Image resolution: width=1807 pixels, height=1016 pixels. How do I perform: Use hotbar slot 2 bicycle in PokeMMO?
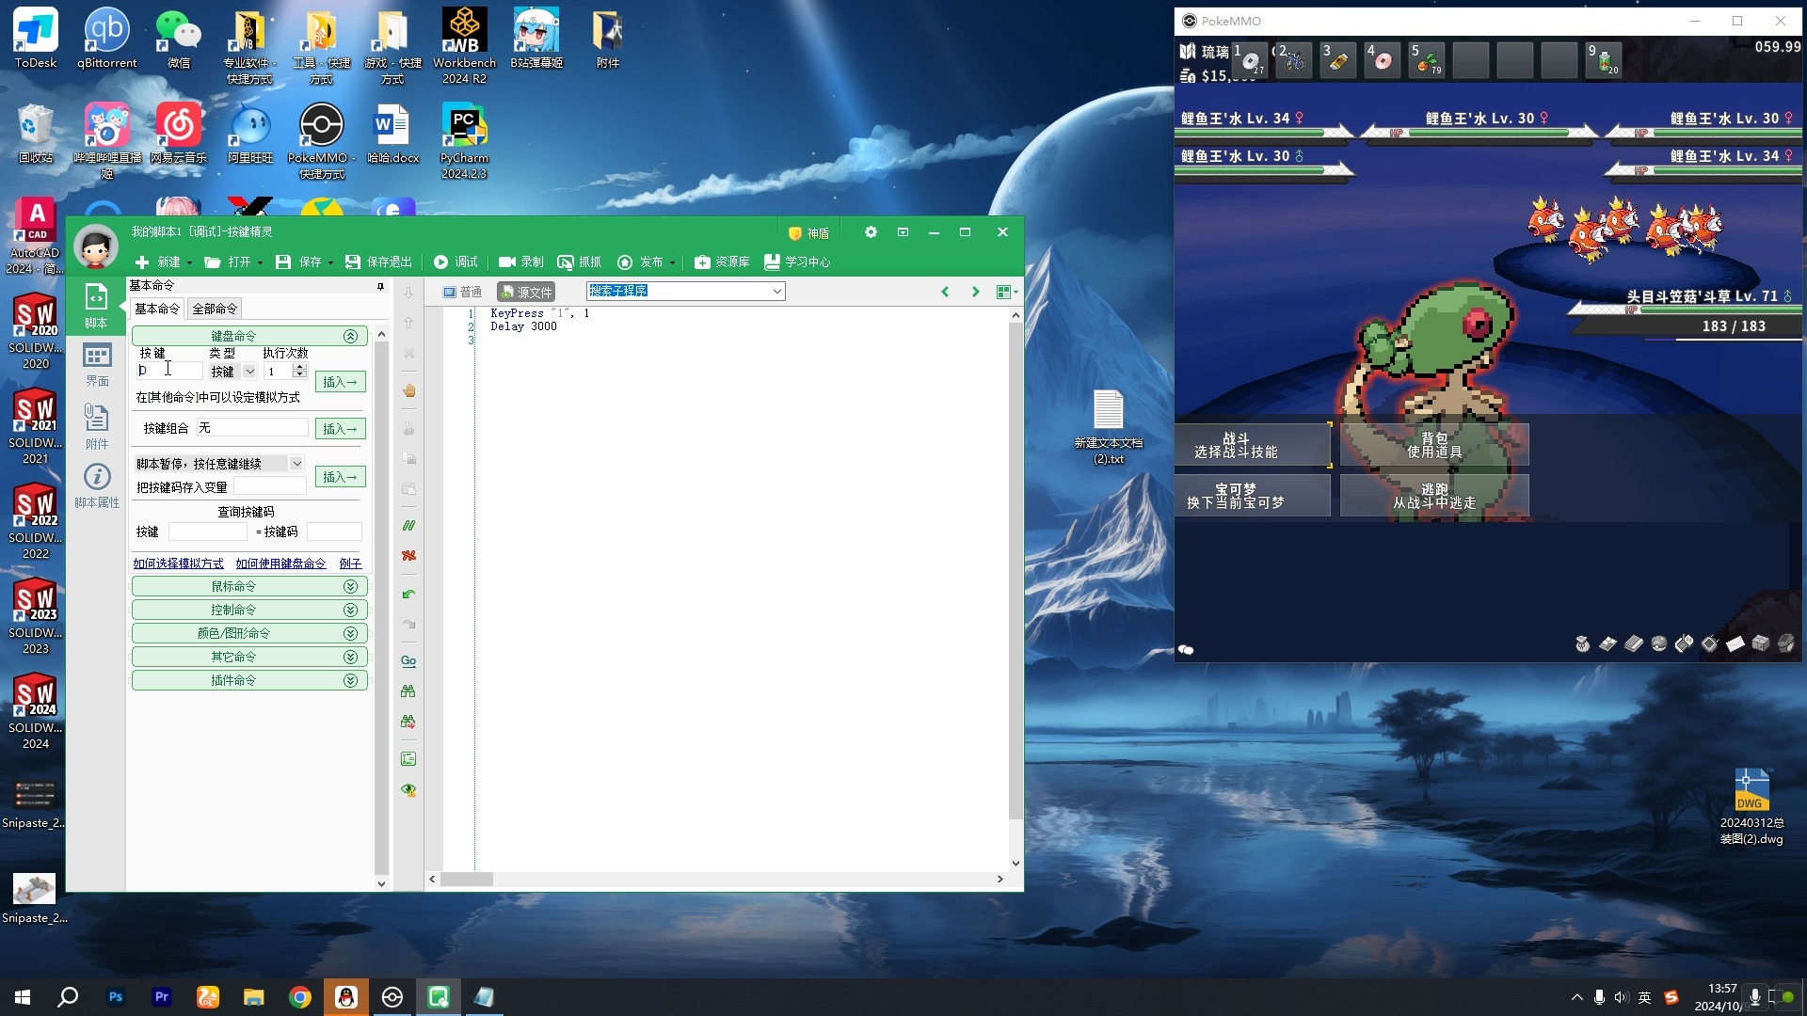[1293, 60]
